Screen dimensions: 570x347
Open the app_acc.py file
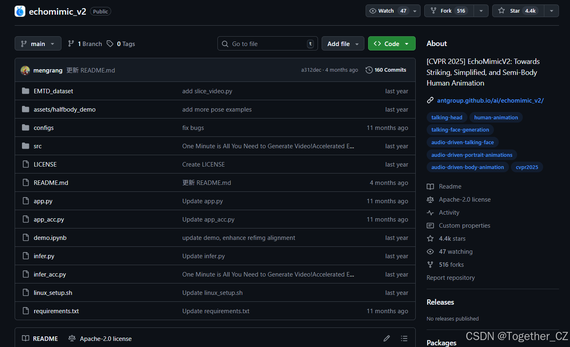click(x=49, y=220)
